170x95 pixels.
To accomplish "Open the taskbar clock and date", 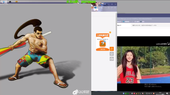I will tap(160, 93).
